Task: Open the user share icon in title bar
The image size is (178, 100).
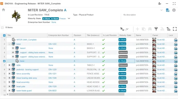Action: point(160,4)
